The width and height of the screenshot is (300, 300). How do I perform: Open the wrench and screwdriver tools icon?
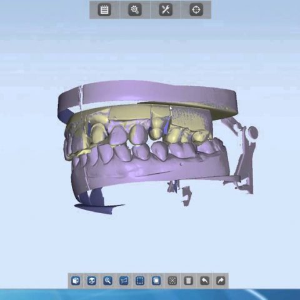coord(166,10)
